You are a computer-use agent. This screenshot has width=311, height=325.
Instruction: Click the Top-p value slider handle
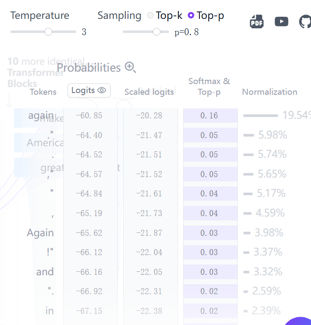[x=157, y=32]
